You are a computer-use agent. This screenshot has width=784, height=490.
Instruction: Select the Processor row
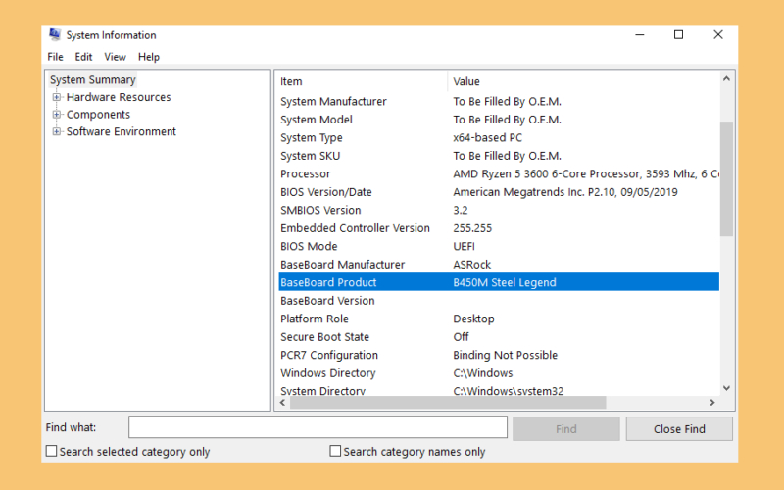[x=499, y=174]
